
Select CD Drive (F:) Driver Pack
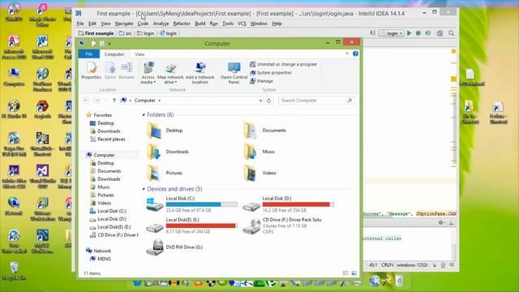point(282,225)
